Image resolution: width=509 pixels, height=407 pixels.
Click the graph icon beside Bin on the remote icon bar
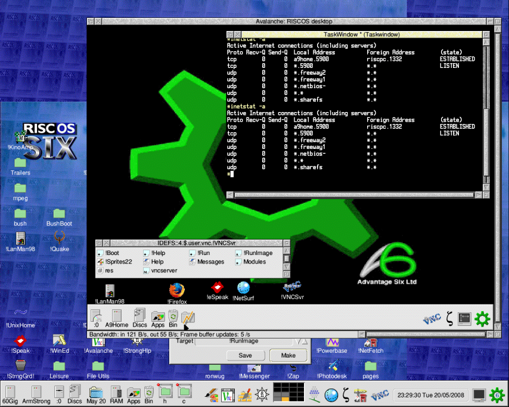click(x=188, y=318)
